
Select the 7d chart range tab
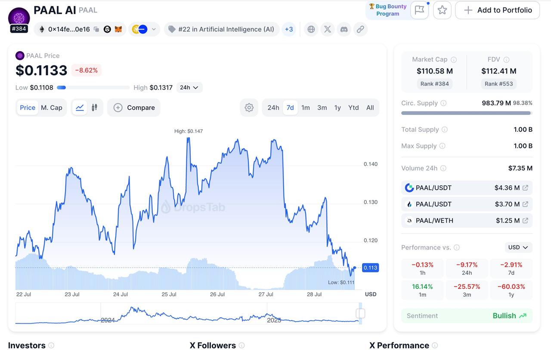[290, 107]
